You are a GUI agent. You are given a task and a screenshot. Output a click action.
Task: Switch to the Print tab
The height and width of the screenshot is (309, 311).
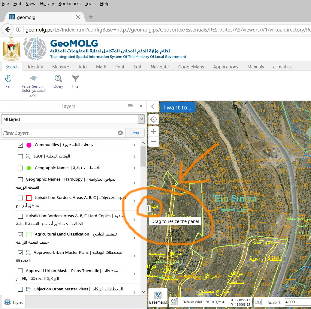[x=119, y=67]
